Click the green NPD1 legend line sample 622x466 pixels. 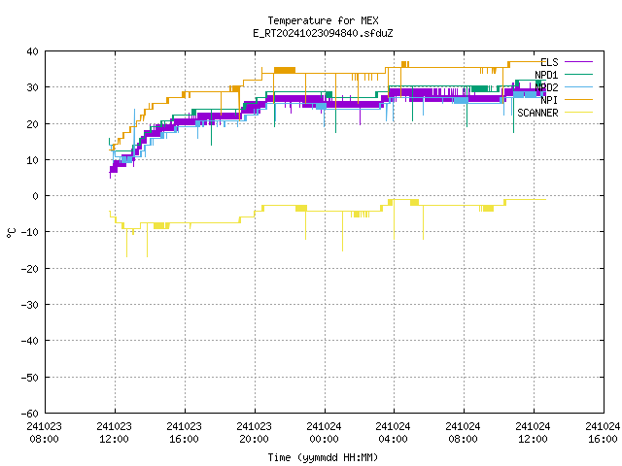(x=578, y=74)
